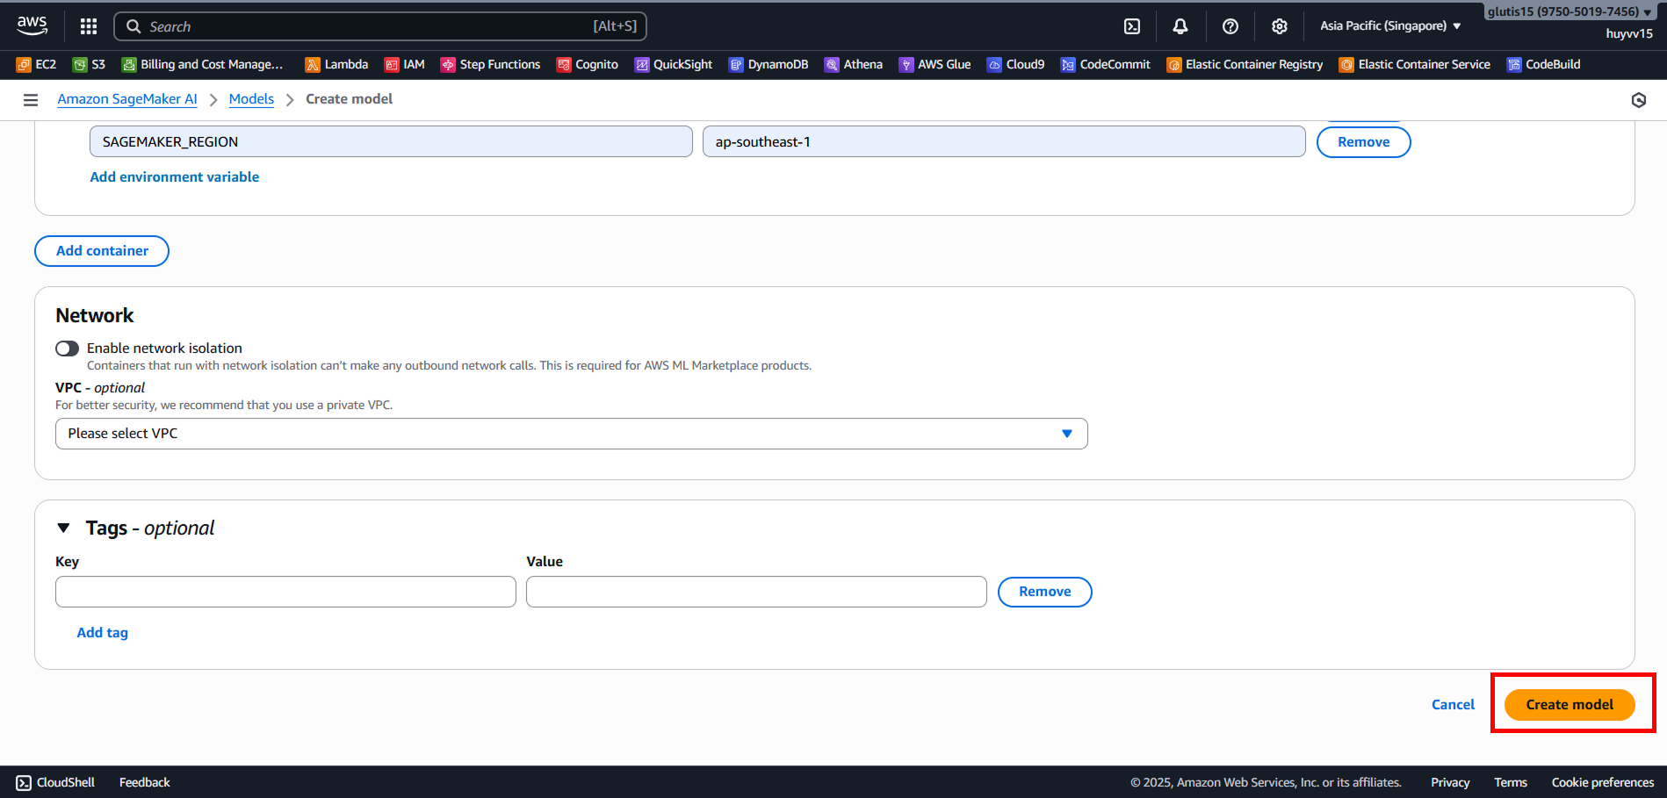
Task: Toggle the side navigation hamburger menu
Action: click(31, 100)
